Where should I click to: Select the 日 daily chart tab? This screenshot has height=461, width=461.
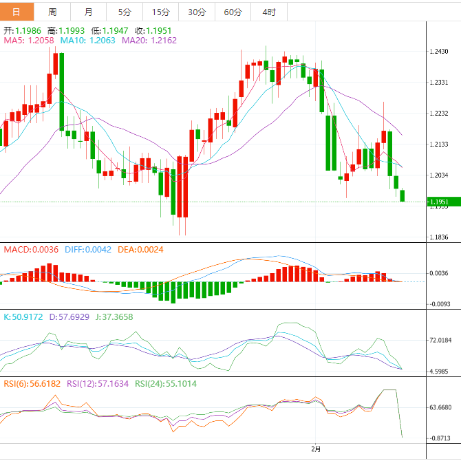tap(17, 12)
